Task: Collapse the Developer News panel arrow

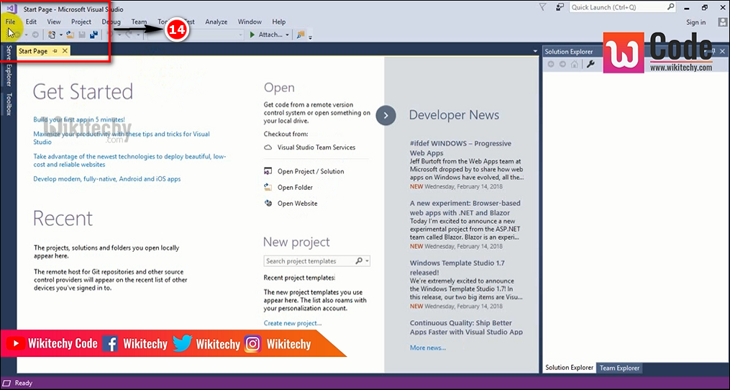Action: (x=386, y=115)
